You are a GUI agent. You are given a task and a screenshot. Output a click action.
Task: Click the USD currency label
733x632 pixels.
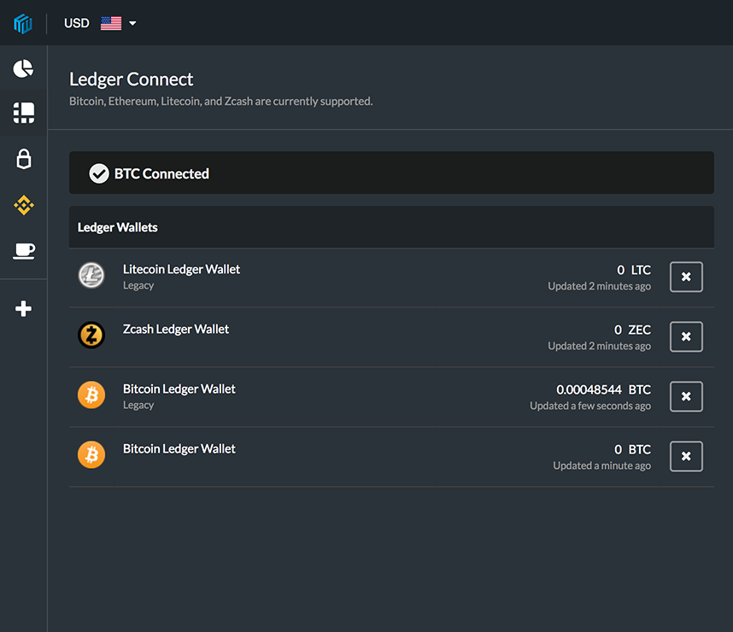77,23
